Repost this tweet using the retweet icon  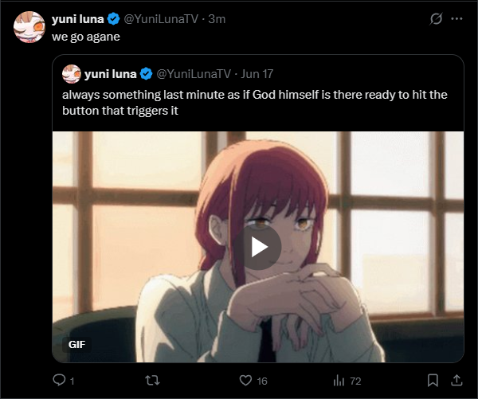click(149, 381)
